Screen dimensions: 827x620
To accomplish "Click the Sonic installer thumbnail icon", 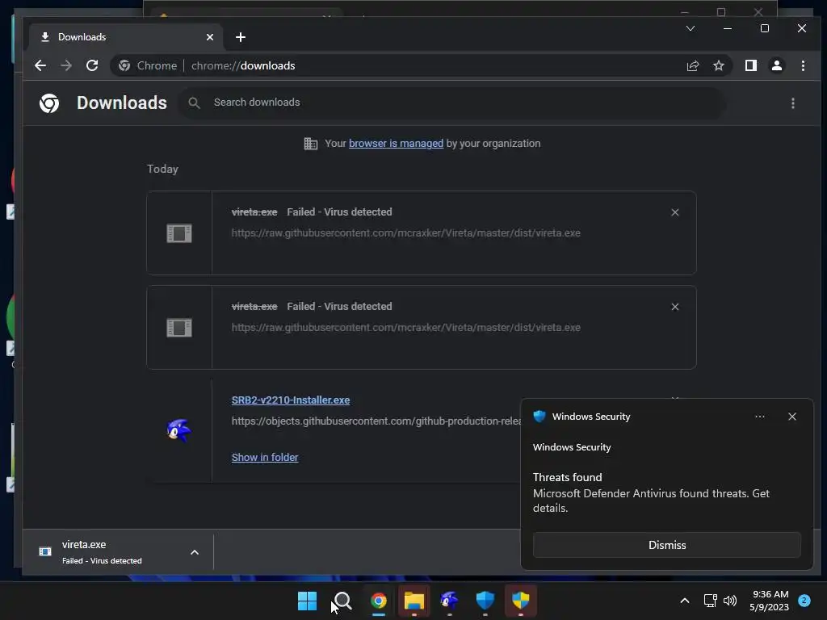I will point(179,430).
